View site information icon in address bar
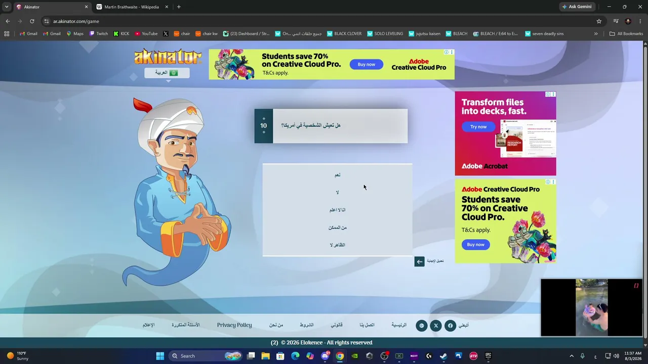The width and height of the screenshot is (648, 364). [x=47, y=21]
